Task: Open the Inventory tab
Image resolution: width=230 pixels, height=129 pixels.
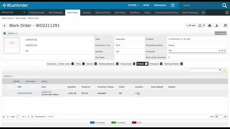Action: point(87,13)
